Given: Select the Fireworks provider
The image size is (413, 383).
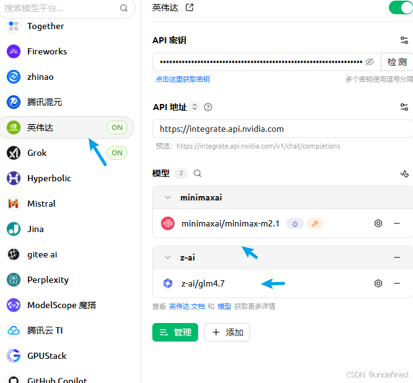Looking at the screenshot, I should point(67,51).
